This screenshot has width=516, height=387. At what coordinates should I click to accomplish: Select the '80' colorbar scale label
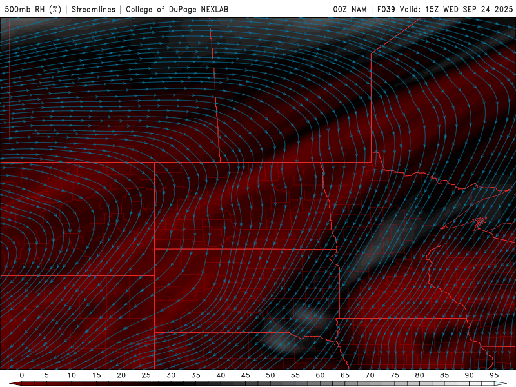[x=419, y=375]
